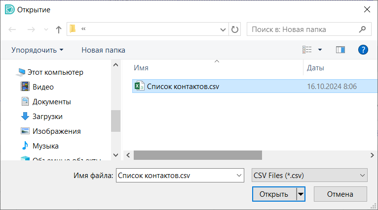Click the search magnifier icon

coord(363,30)
